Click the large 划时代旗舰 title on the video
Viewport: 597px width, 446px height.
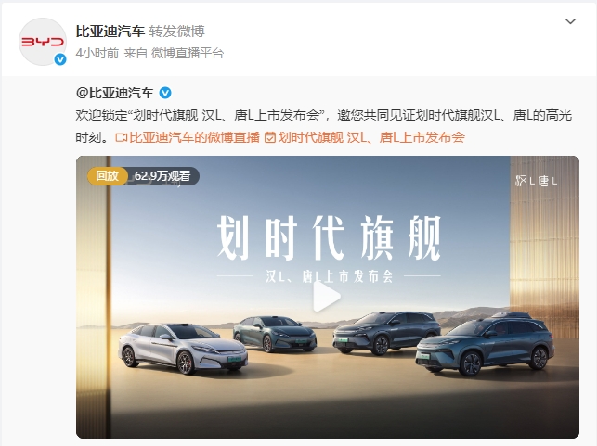point(329,238)
